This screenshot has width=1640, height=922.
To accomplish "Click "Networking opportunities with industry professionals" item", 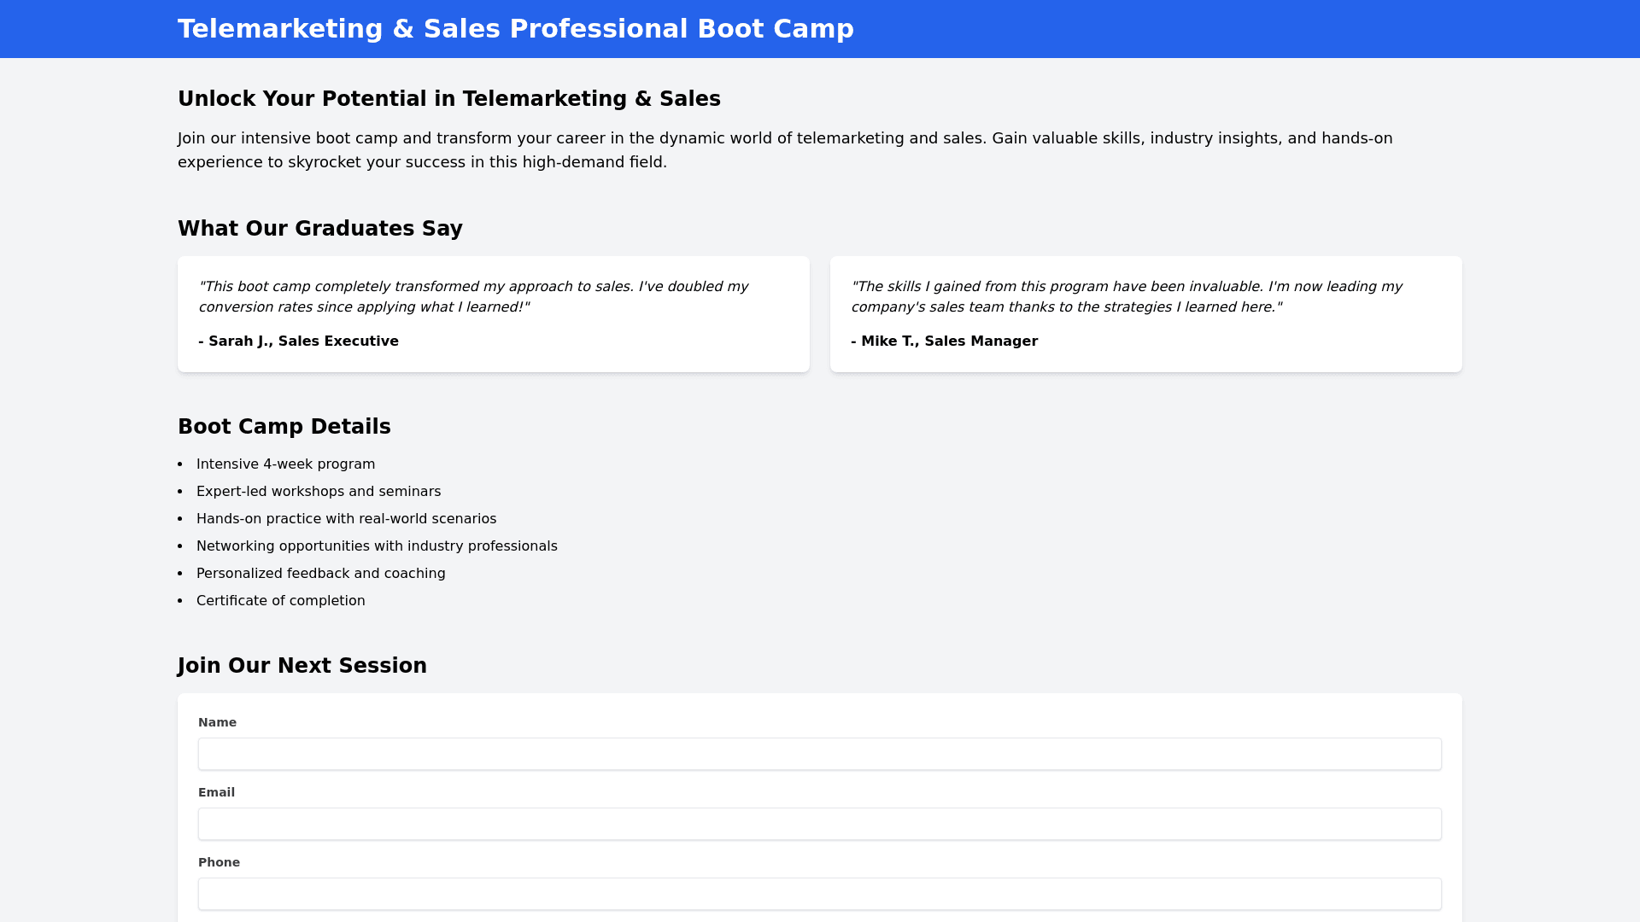I will [x=376, y=546].
